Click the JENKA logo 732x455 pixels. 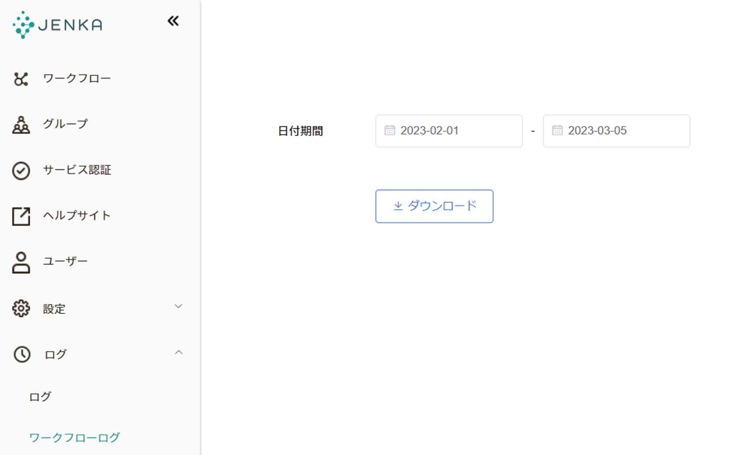58,25
